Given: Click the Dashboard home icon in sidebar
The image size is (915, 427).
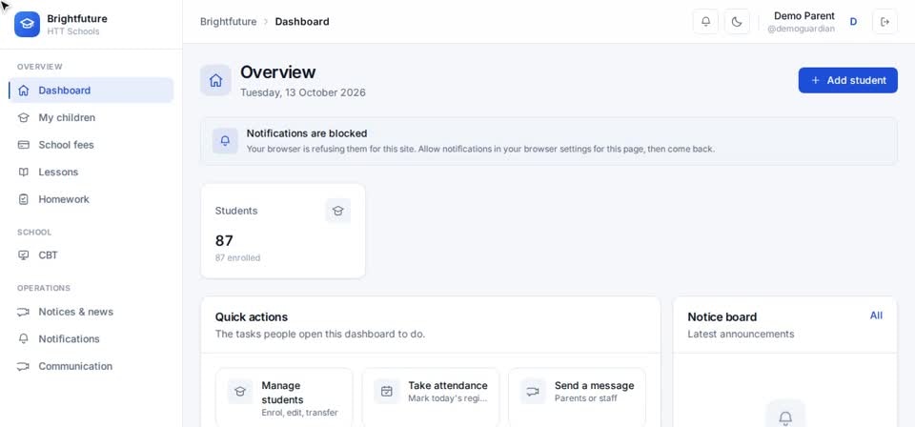Looking at the screenshot, I should (23, 91).
